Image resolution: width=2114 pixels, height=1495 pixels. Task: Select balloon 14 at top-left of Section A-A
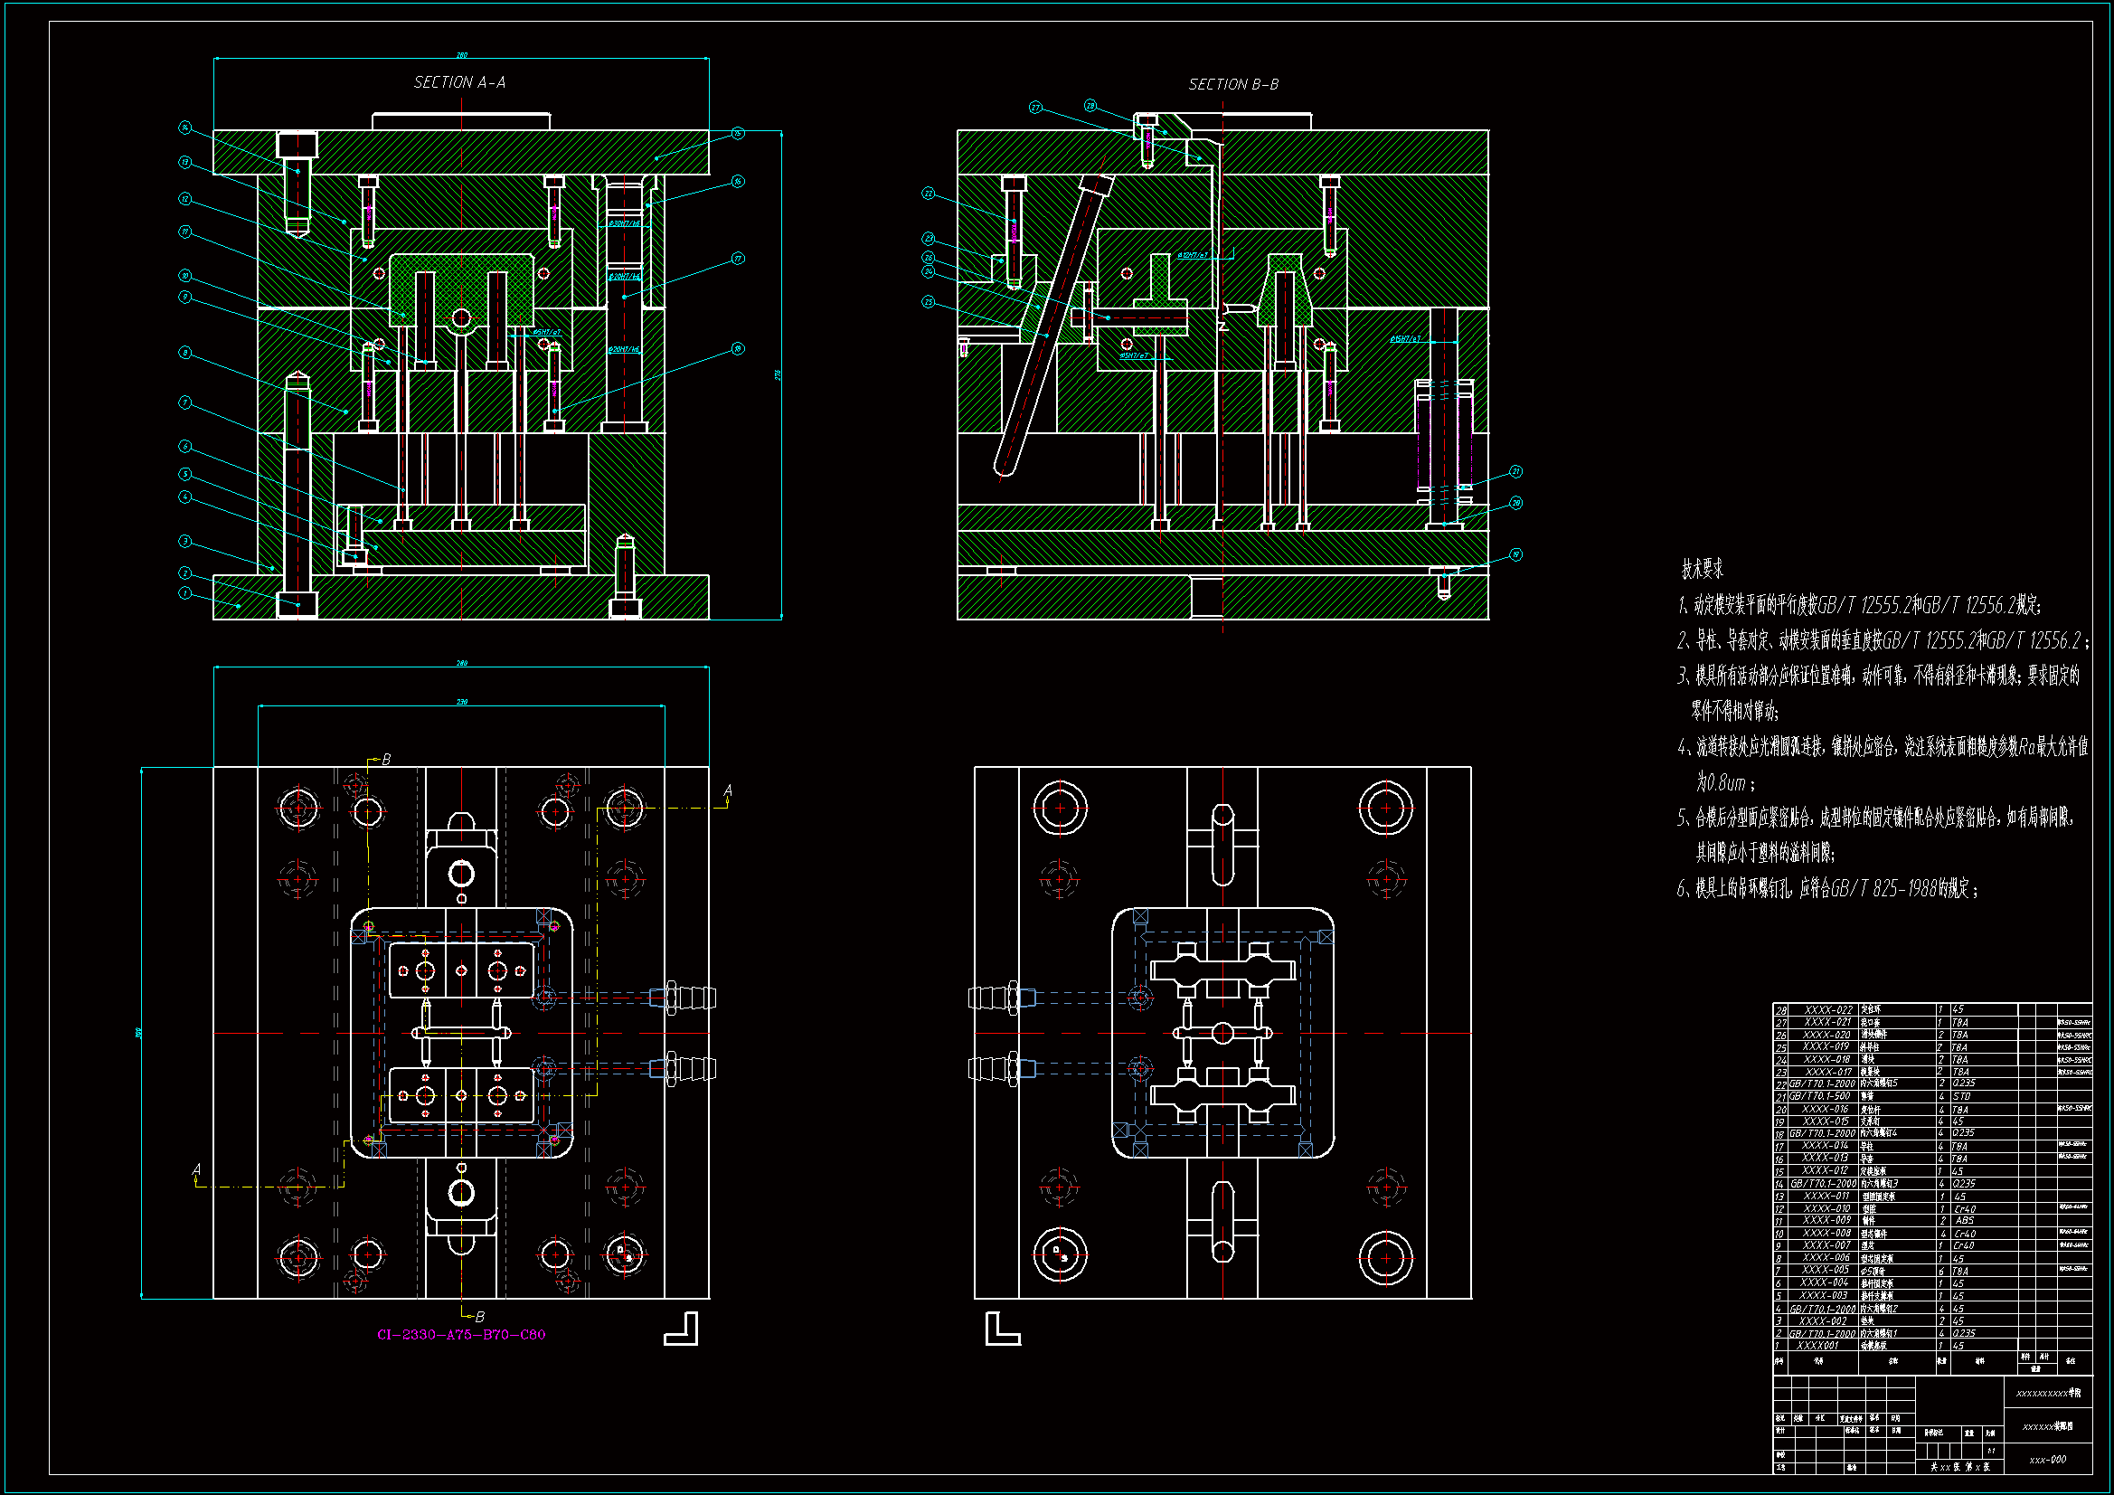tap(185, 128)
